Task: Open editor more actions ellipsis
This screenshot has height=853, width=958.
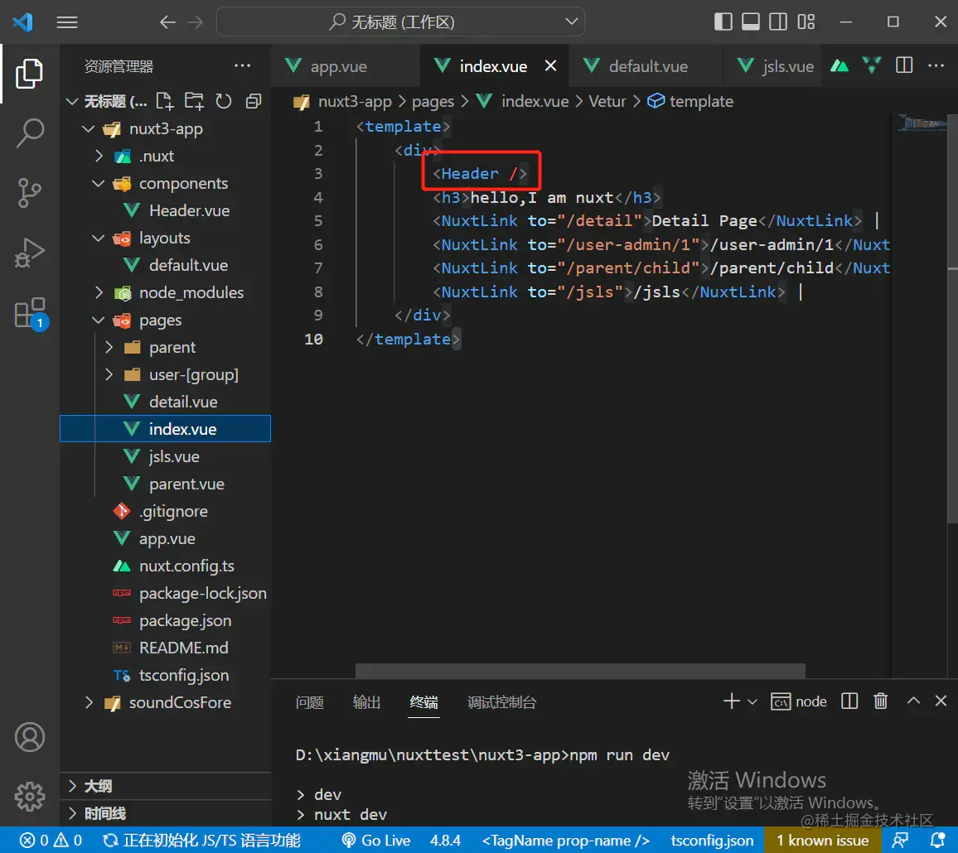Action: pos(936,65)
